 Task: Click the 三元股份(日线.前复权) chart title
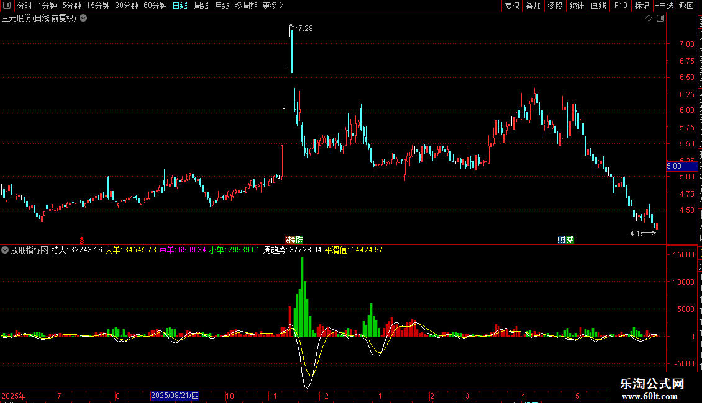point(39,19)
